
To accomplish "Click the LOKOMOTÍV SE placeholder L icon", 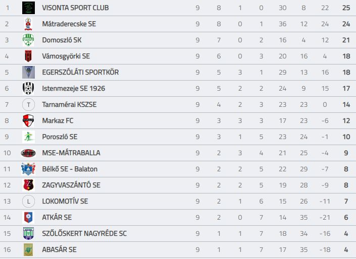I will 28,201.
